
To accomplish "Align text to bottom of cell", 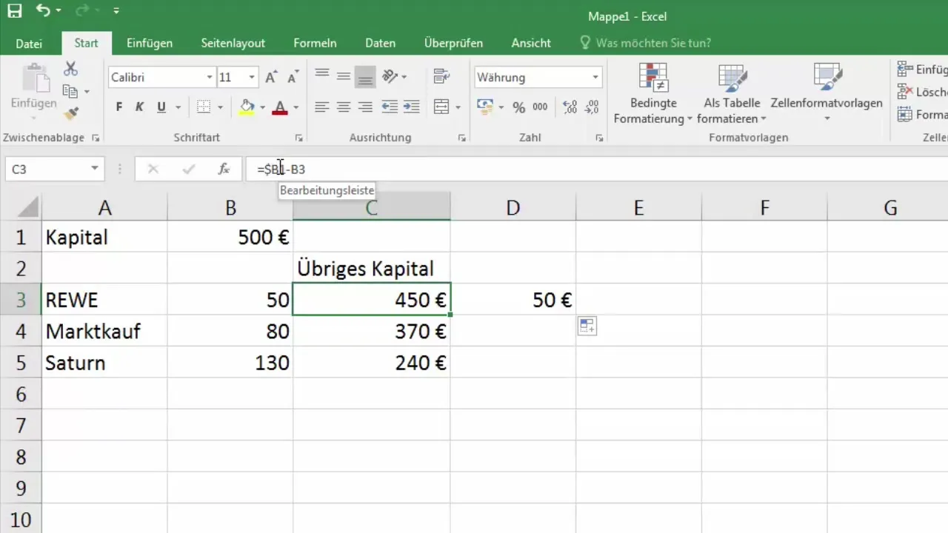I will [365, 76].
